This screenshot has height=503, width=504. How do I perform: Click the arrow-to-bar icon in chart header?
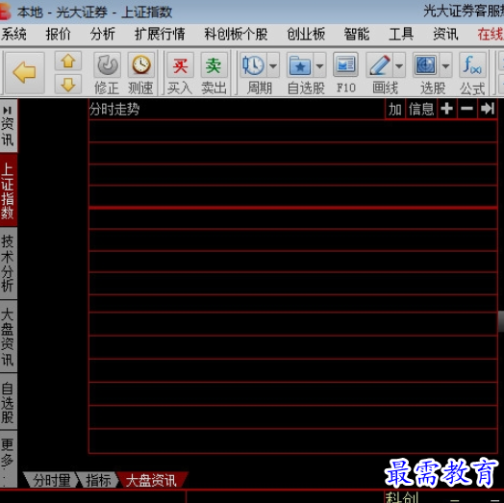(488, 109)
